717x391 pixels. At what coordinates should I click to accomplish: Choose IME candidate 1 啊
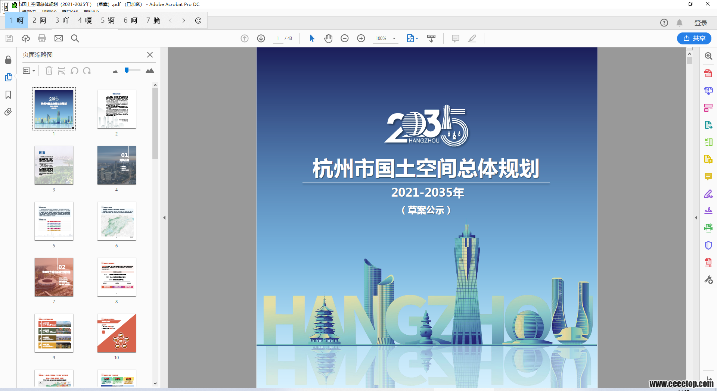click(x=17, y=21)
